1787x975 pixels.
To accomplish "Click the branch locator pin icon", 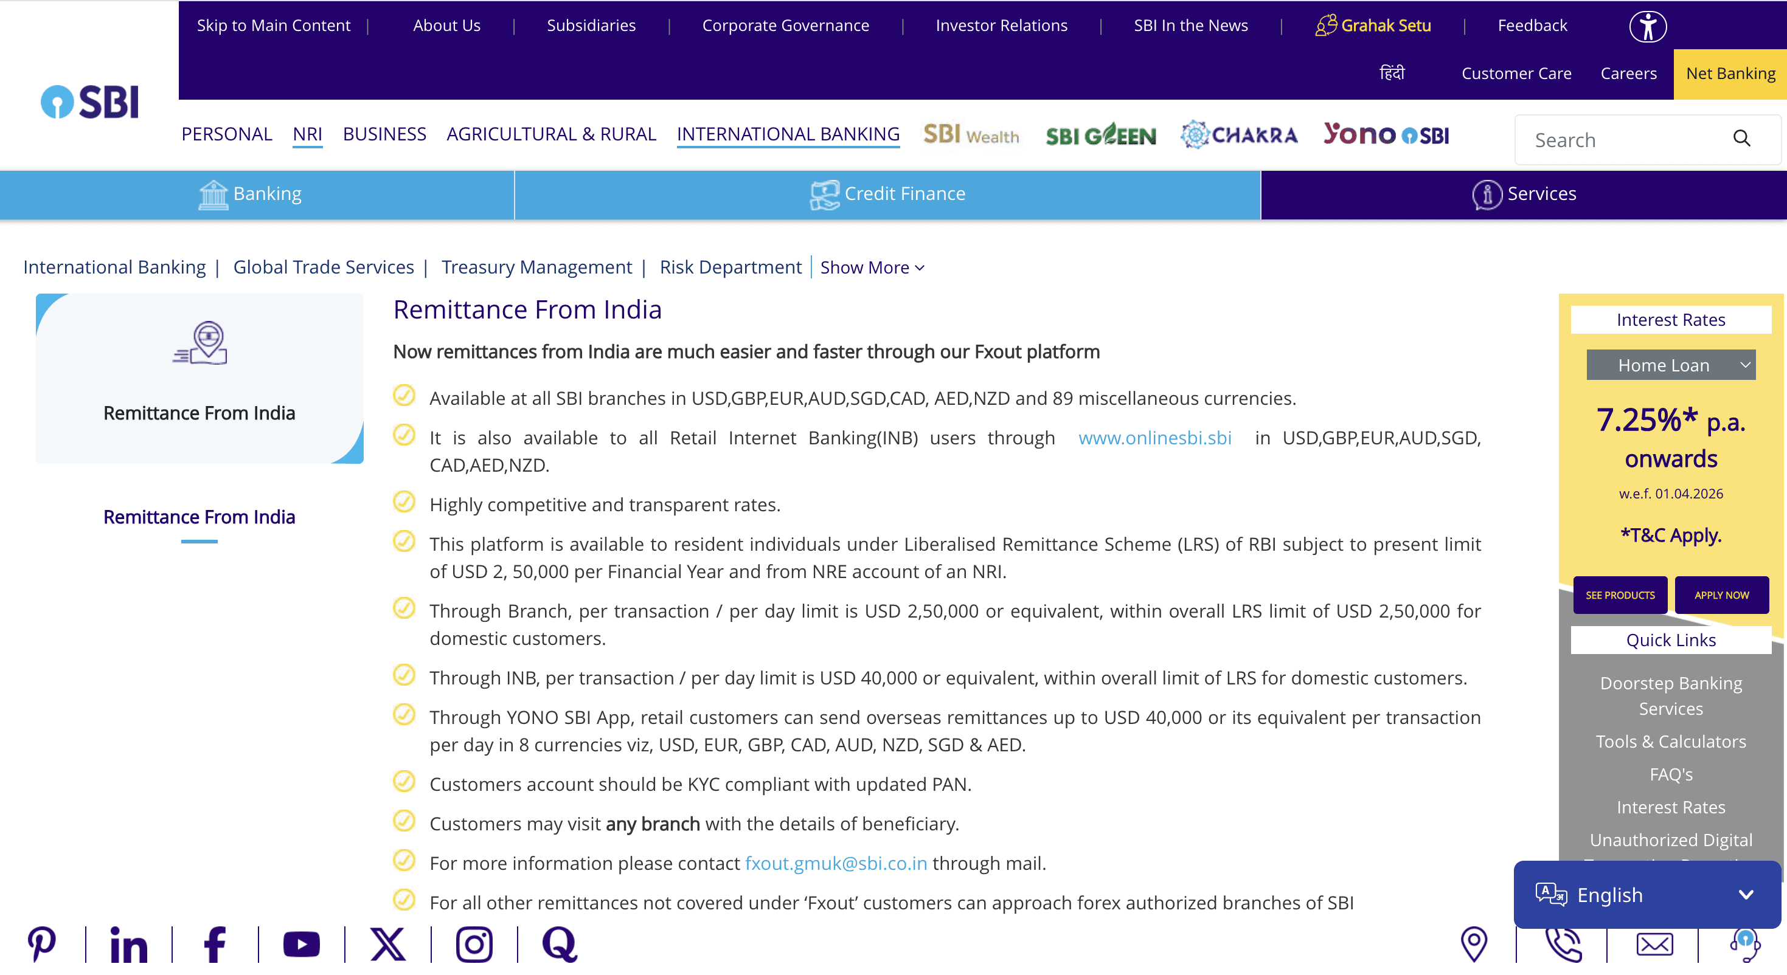I will 1473,944.
